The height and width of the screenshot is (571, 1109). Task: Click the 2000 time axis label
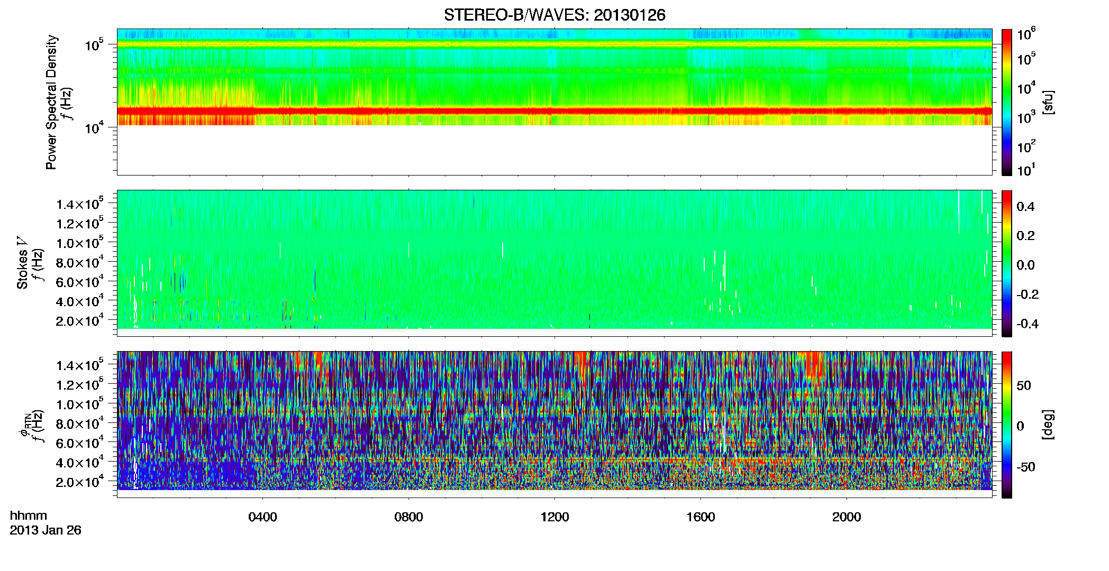click(847, 517)
